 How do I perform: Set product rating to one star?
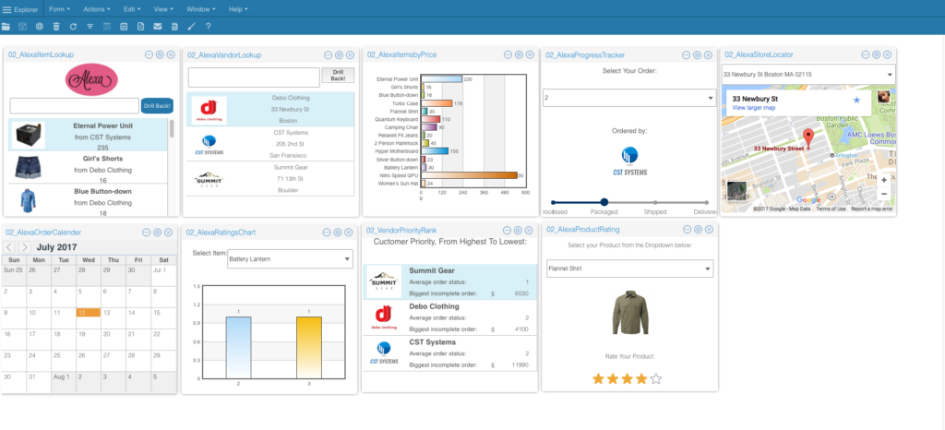point(598,379)
